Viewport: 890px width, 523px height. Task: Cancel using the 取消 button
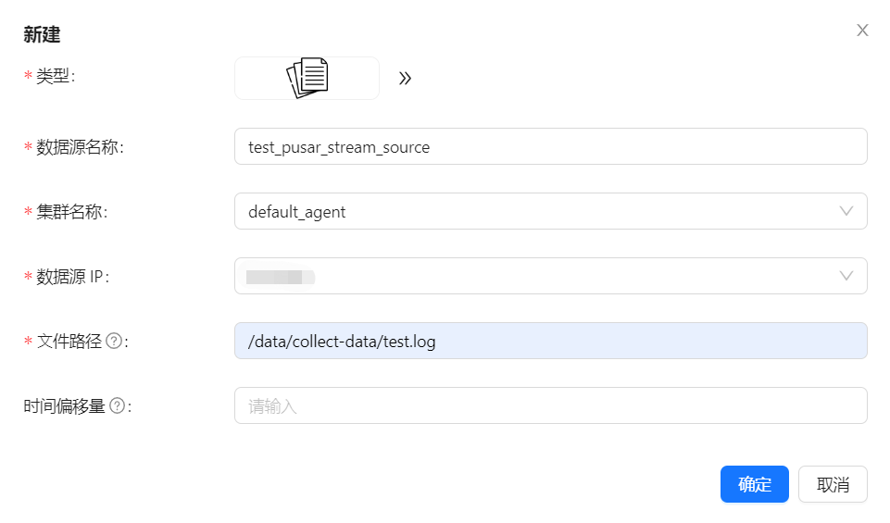click(833, 484)
